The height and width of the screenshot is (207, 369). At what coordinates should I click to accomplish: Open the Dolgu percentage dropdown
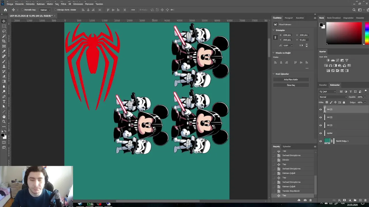coord(365,102)
